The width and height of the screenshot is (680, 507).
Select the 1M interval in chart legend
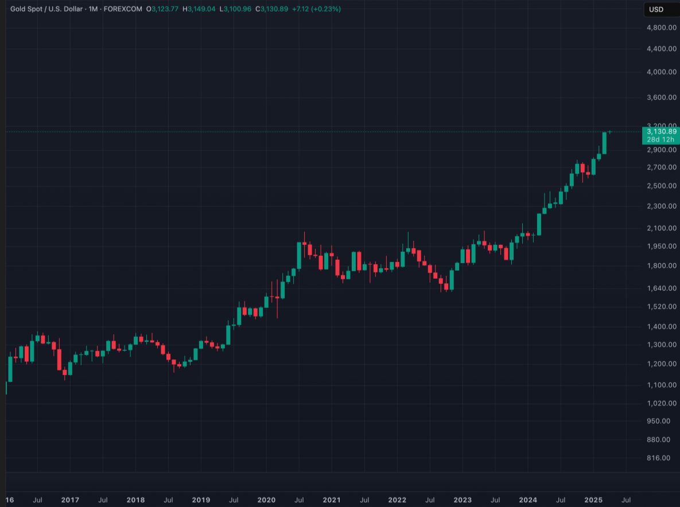tap(94, 9)
